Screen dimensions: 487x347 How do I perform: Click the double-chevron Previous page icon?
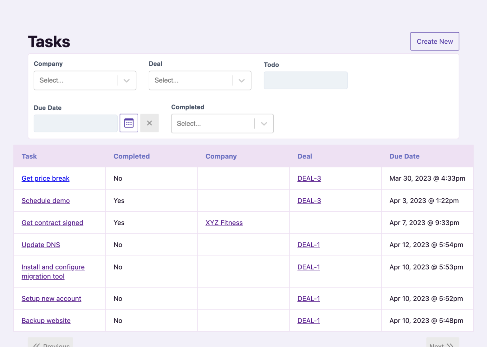[x=37, y=345]
